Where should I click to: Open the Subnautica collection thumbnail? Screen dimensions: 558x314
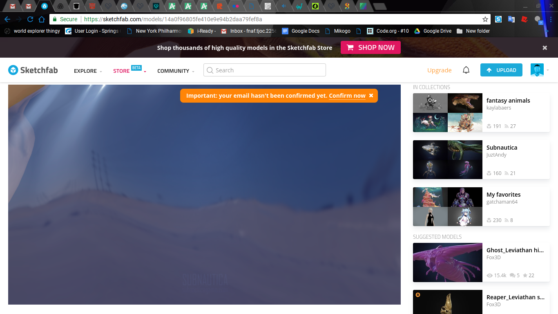click(x=448, y=160)
